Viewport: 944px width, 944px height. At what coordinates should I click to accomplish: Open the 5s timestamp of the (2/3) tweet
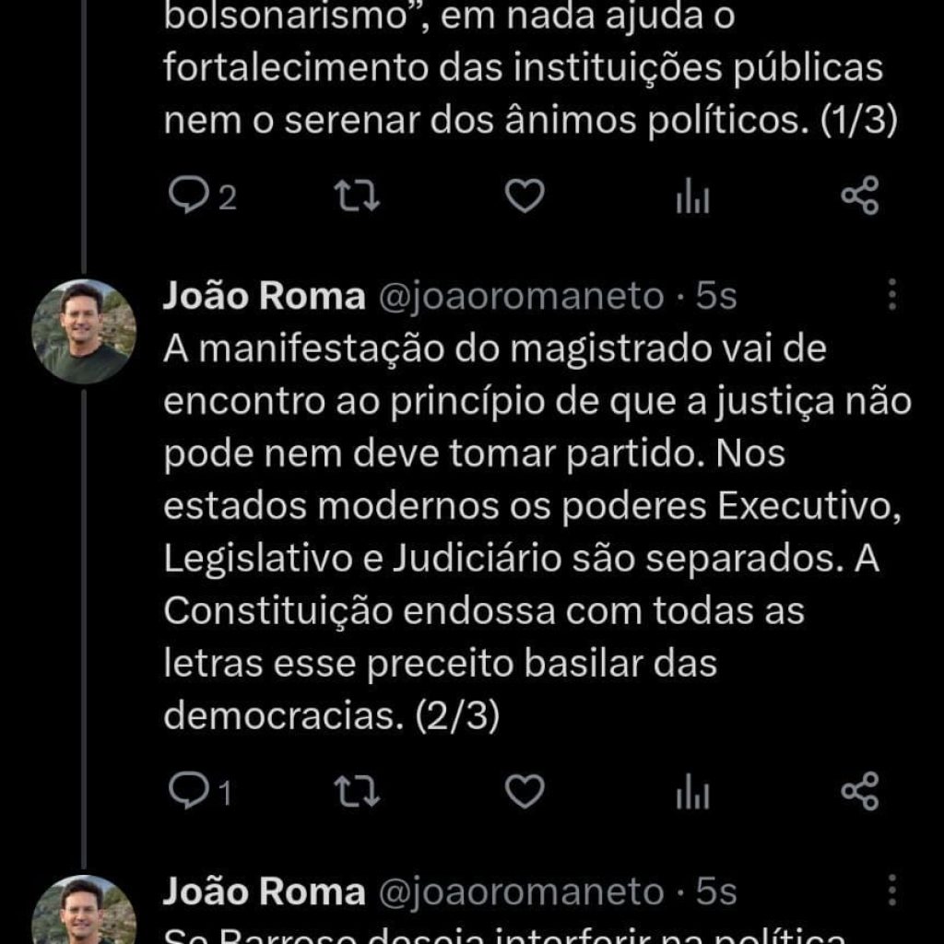pos(716,296)
